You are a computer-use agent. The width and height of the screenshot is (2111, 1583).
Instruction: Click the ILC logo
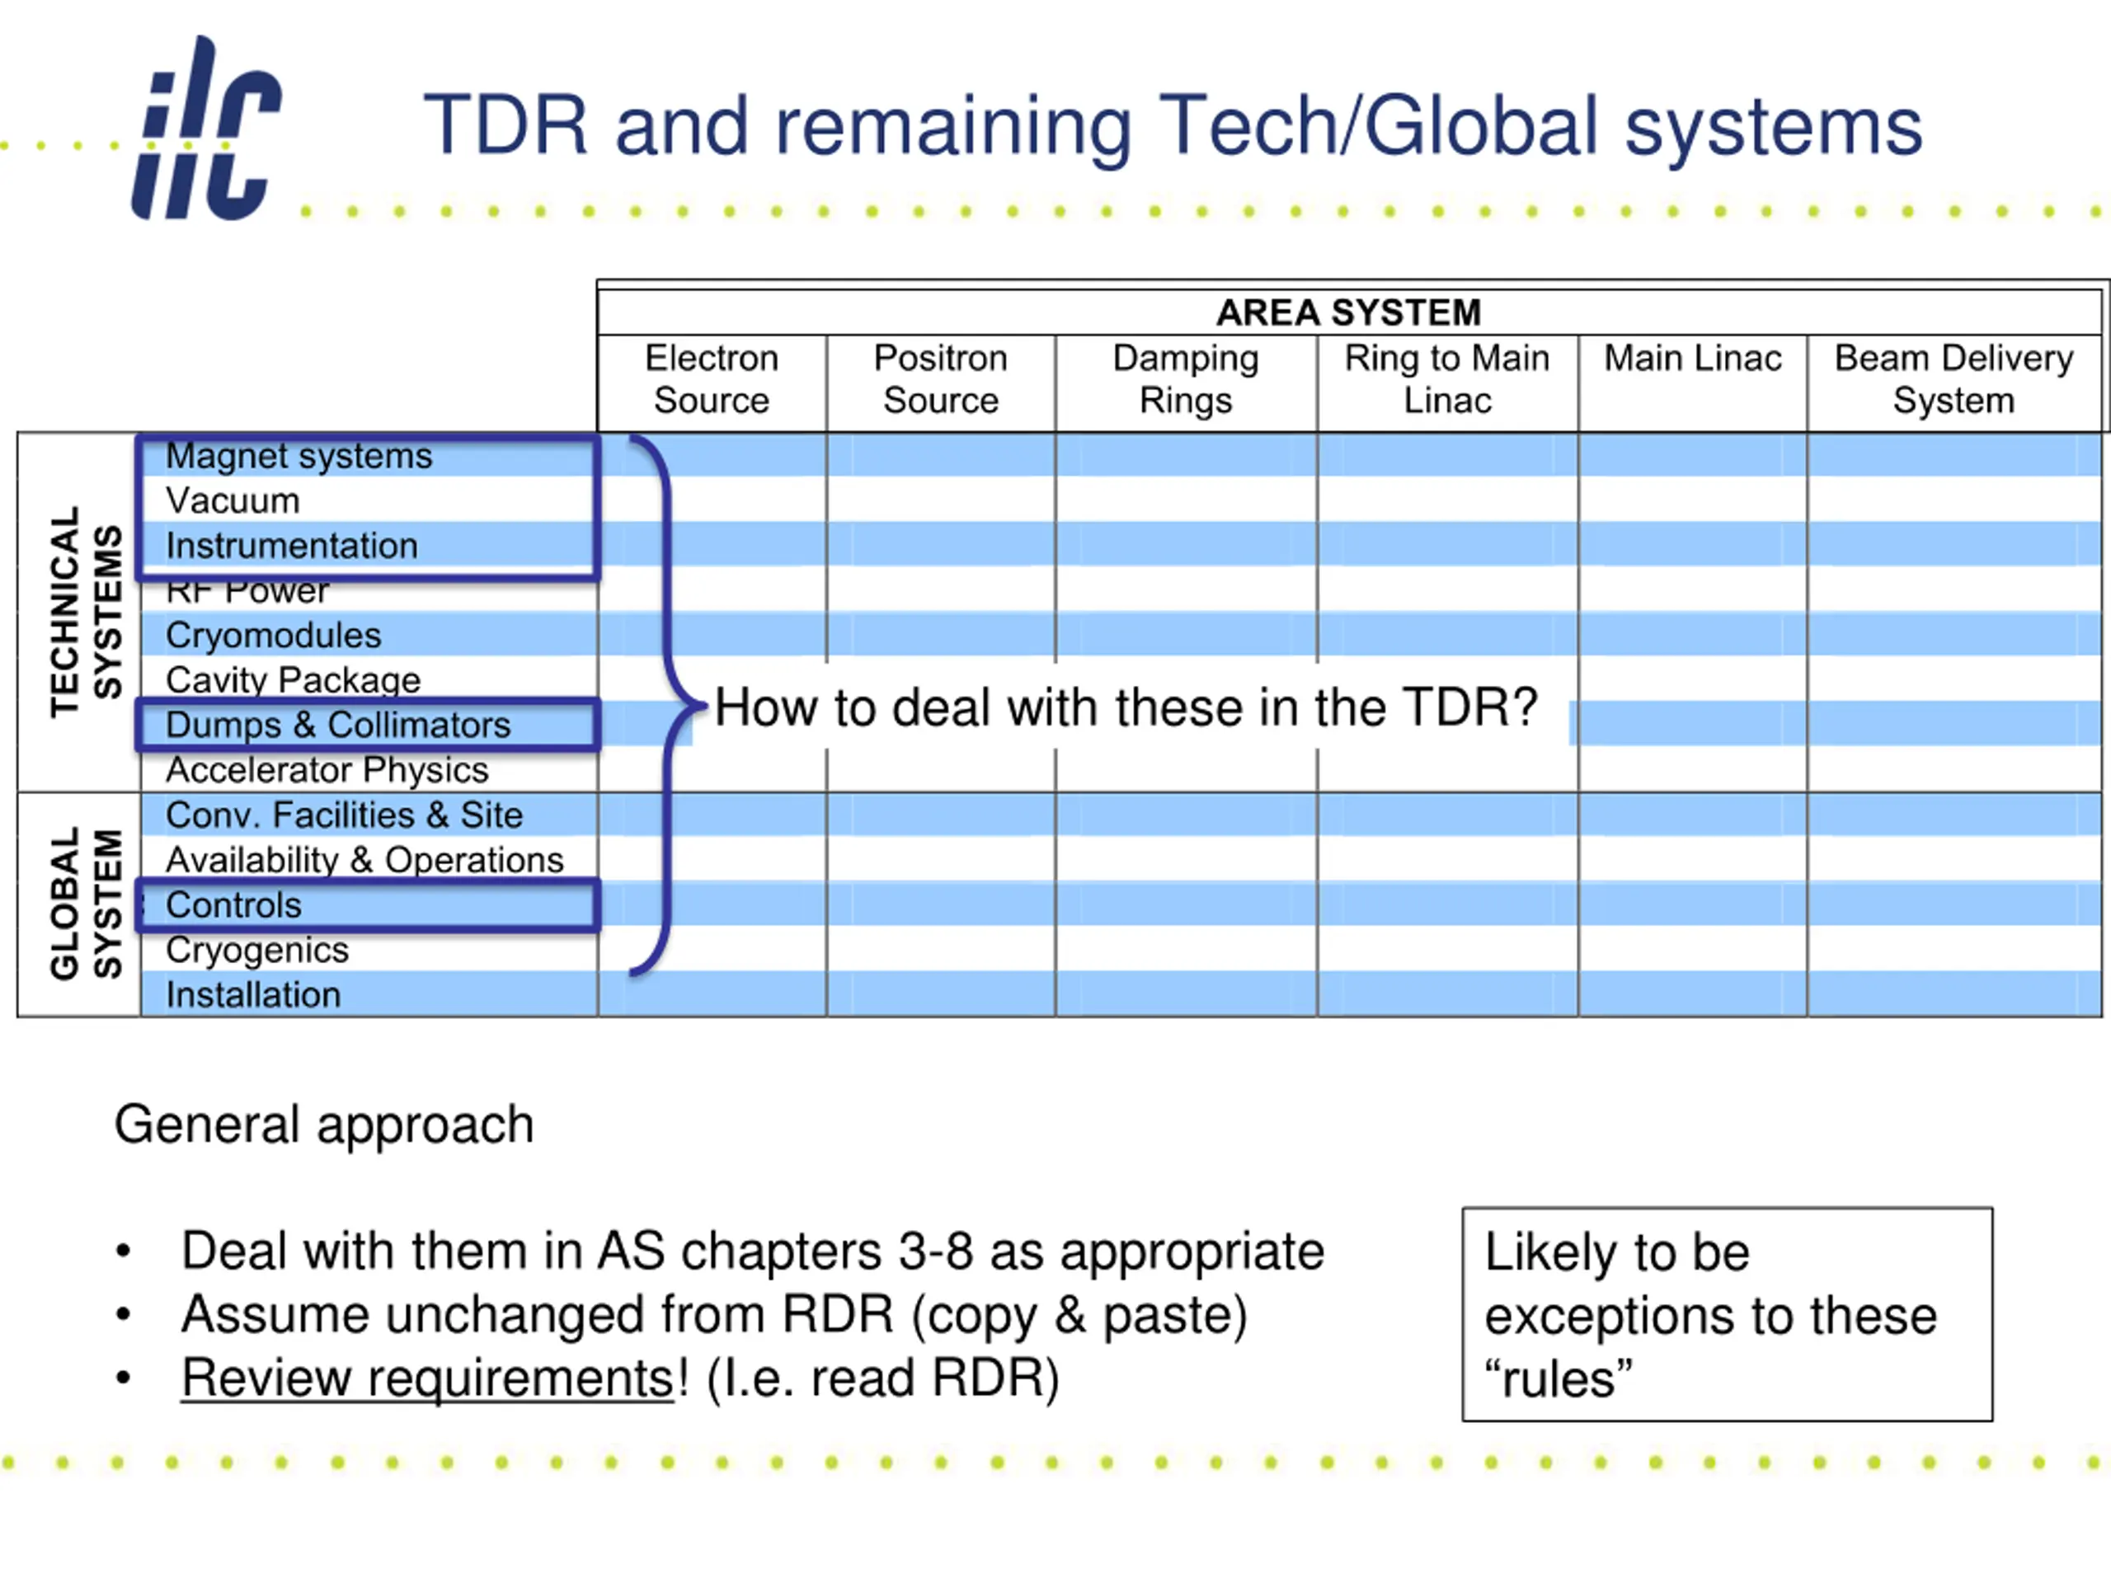click(206, 129)
